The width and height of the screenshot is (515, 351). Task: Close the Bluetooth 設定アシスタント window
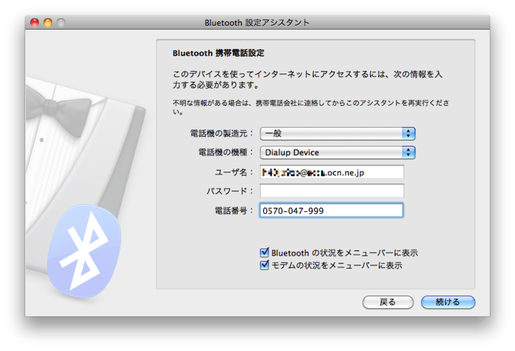click(35, 23)
